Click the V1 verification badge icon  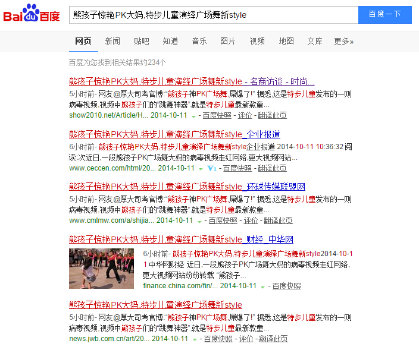(x=212, y=168)
